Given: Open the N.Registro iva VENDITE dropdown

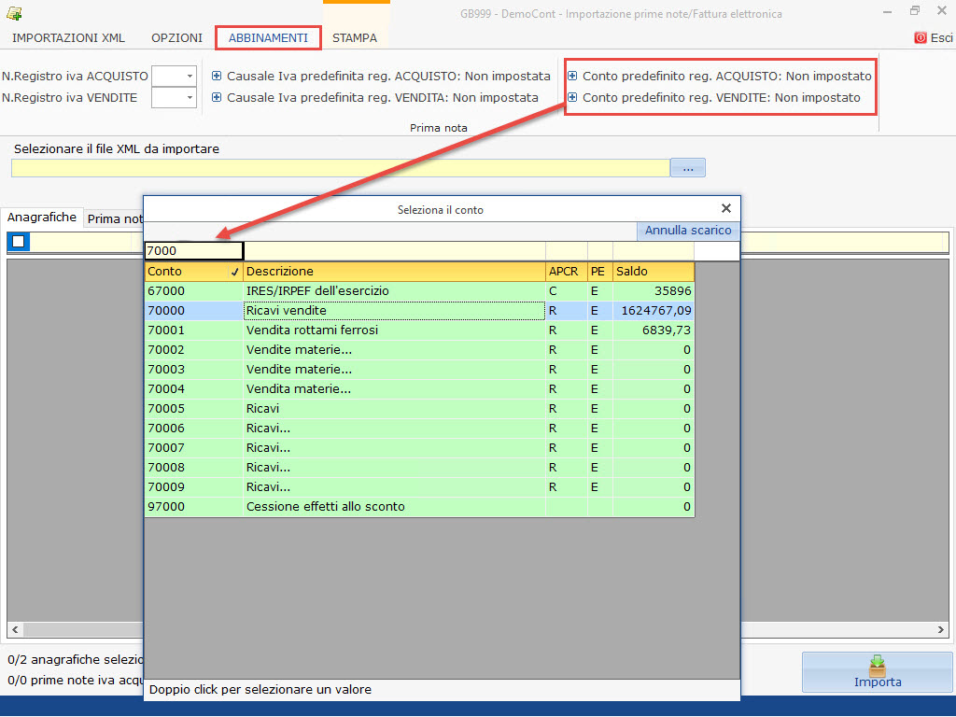Looking at the screenshot, I should pyautogui.click(x=190, y=98).
